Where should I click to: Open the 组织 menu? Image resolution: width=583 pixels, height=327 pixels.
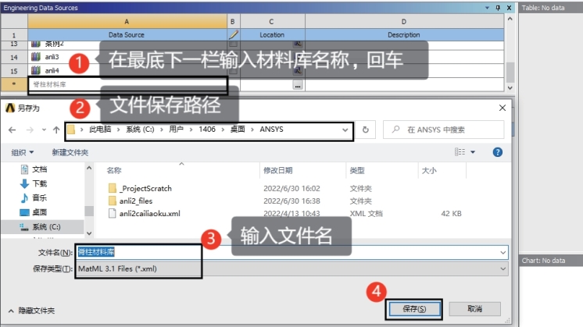pos(23,152)
